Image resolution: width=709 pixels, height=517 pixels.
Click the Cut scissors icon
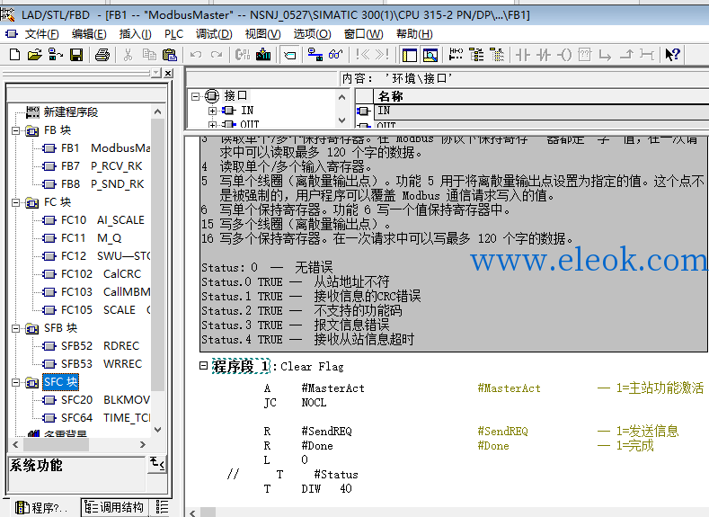pos(128,55)
